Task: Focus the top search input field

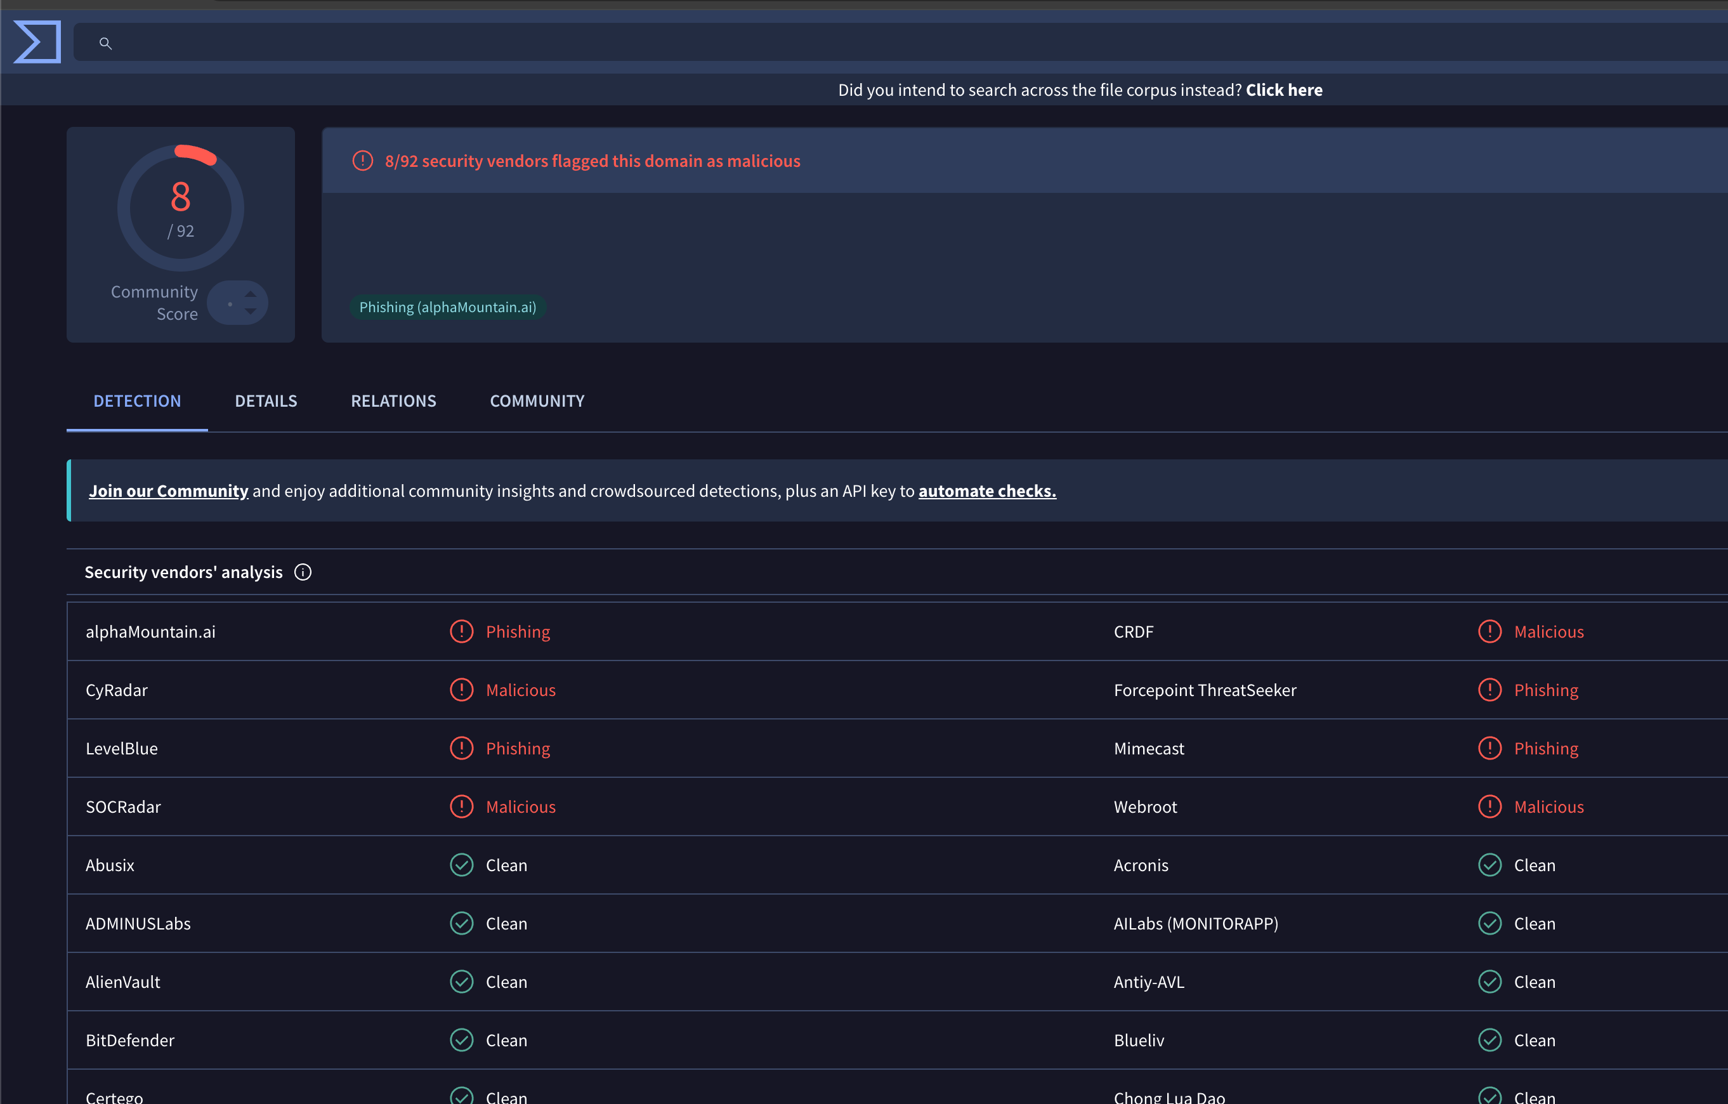Action: [901, 42]
